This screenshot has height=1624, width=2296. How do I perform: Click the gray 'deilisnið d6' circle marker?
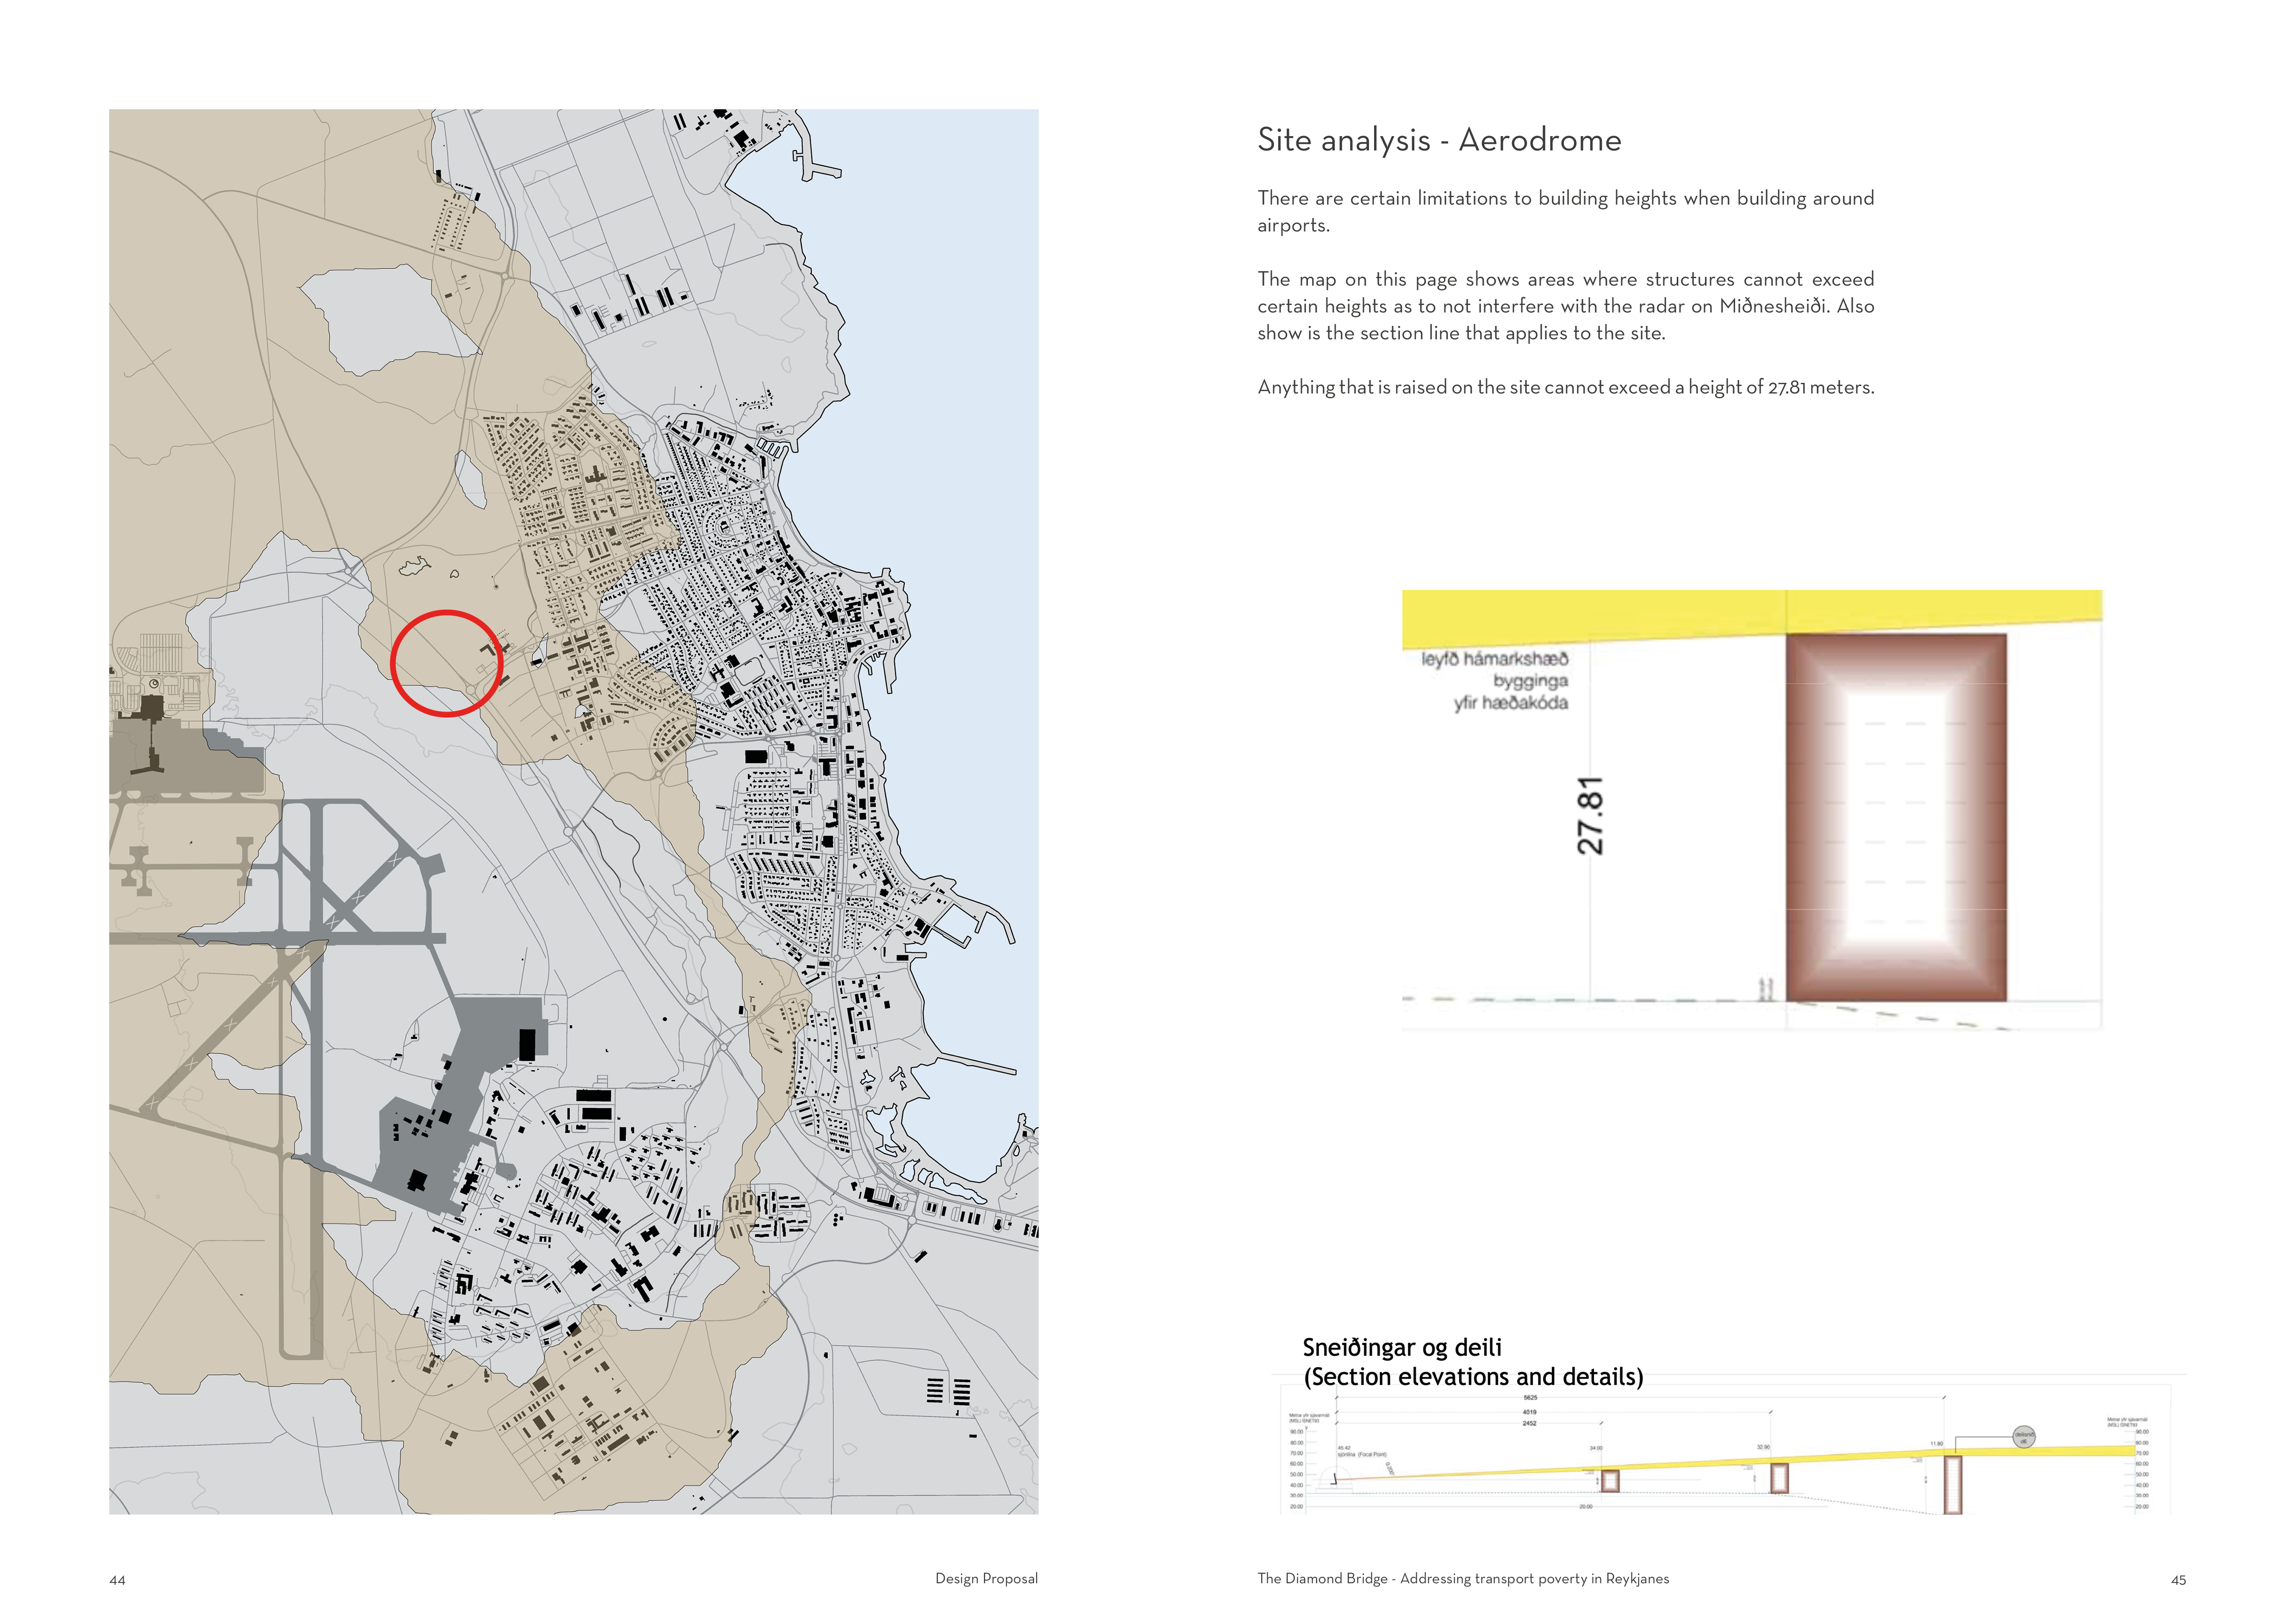(2023, 1437)
